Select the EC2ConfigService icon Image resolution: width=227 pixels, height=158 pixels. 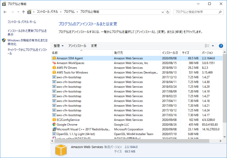54,120
